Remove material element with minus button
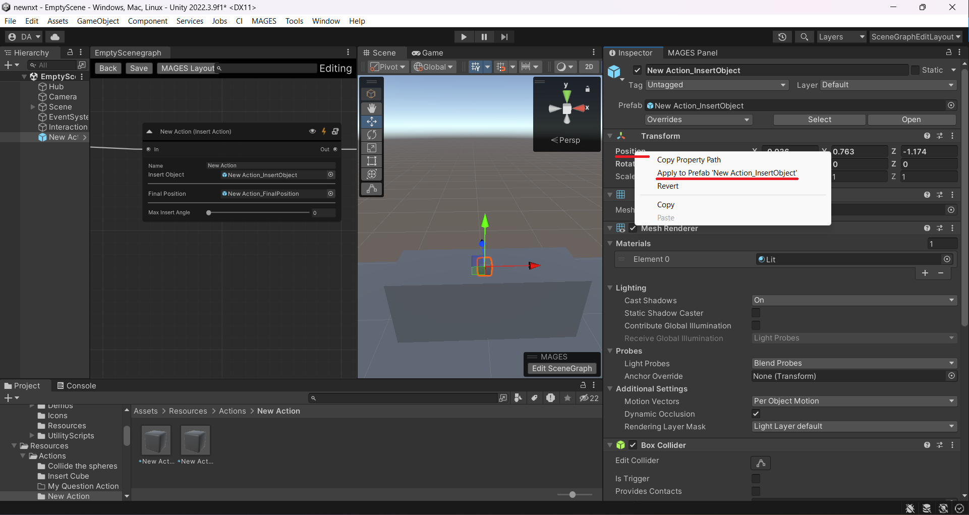Image resolution: width=969 pixels, height=515 pixels. coord(941,273)
